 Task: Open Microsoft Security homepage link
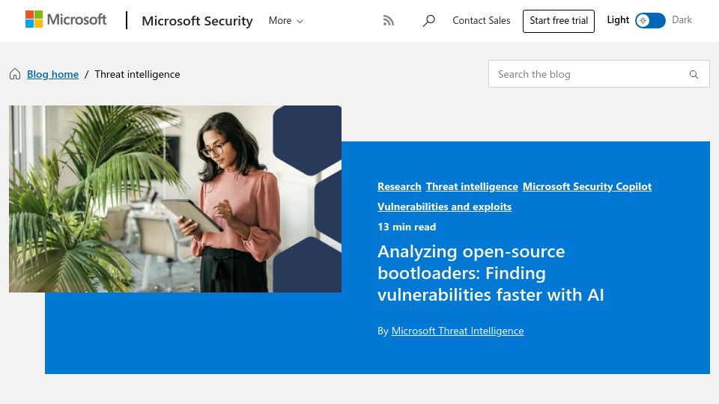pyautogui.click(x=197, y=21)
